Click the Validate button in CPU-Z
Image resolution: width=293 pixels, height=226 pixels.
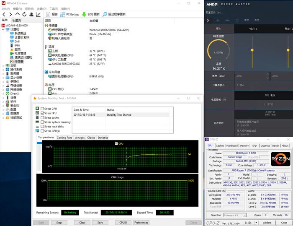[x=267, y=223]
